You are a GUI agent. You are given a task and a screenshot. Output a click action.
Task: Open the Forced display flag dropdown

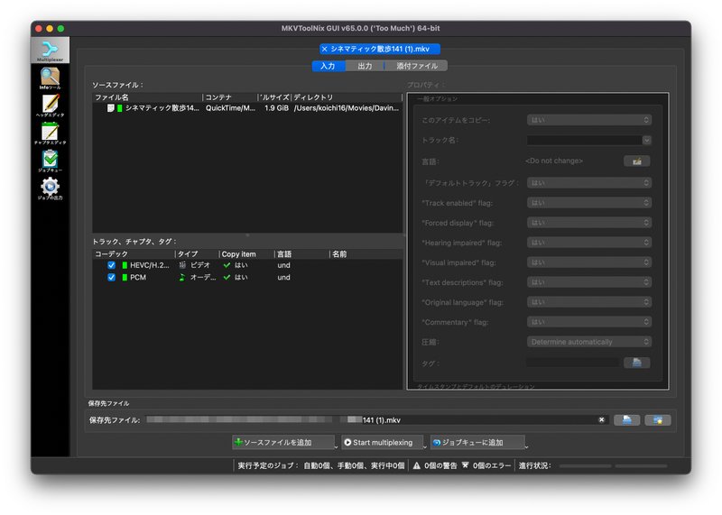[589, 223]
